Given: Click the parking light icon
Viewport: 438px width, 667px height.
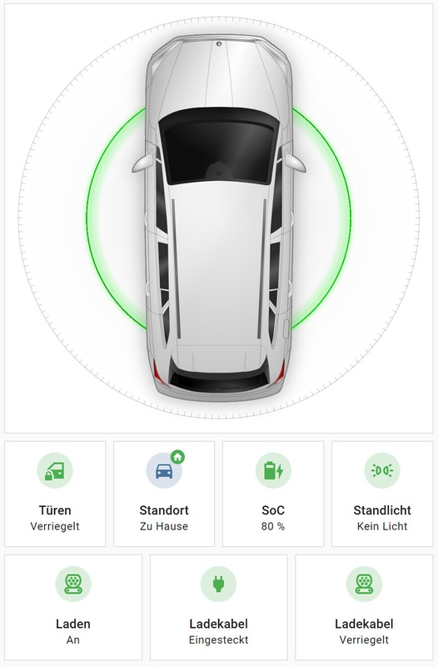Looking at the screenshot, I should click(x=382, y=470).
